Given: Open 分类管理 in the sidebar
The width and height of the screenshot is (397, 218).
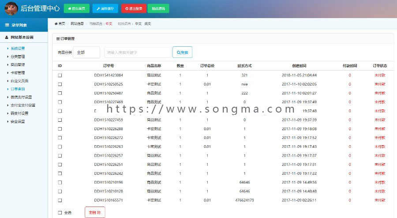Looking at the screenshot, I should coord(18,56).
